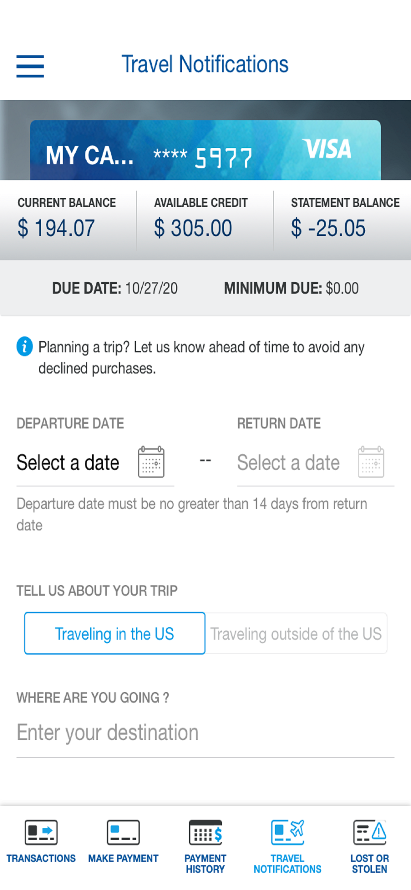
Task: Open Payment History icon
Action: [x=206, y=832]
